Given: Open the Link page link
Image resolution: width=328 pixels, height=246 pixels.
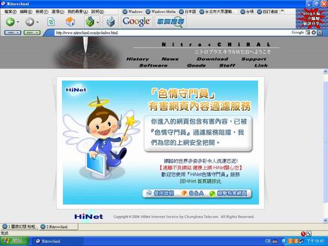Looking at the screenshot, I should pos(261,65).
